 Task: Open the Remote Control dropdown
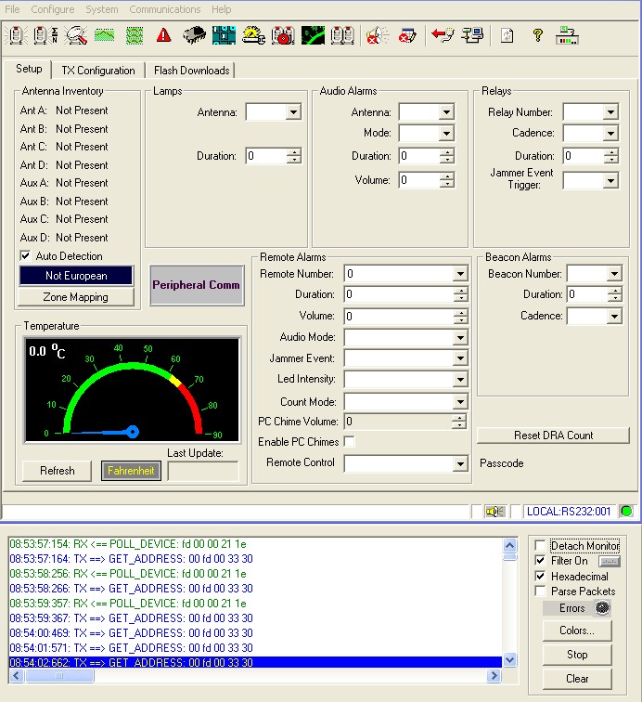tap(460, 463)
